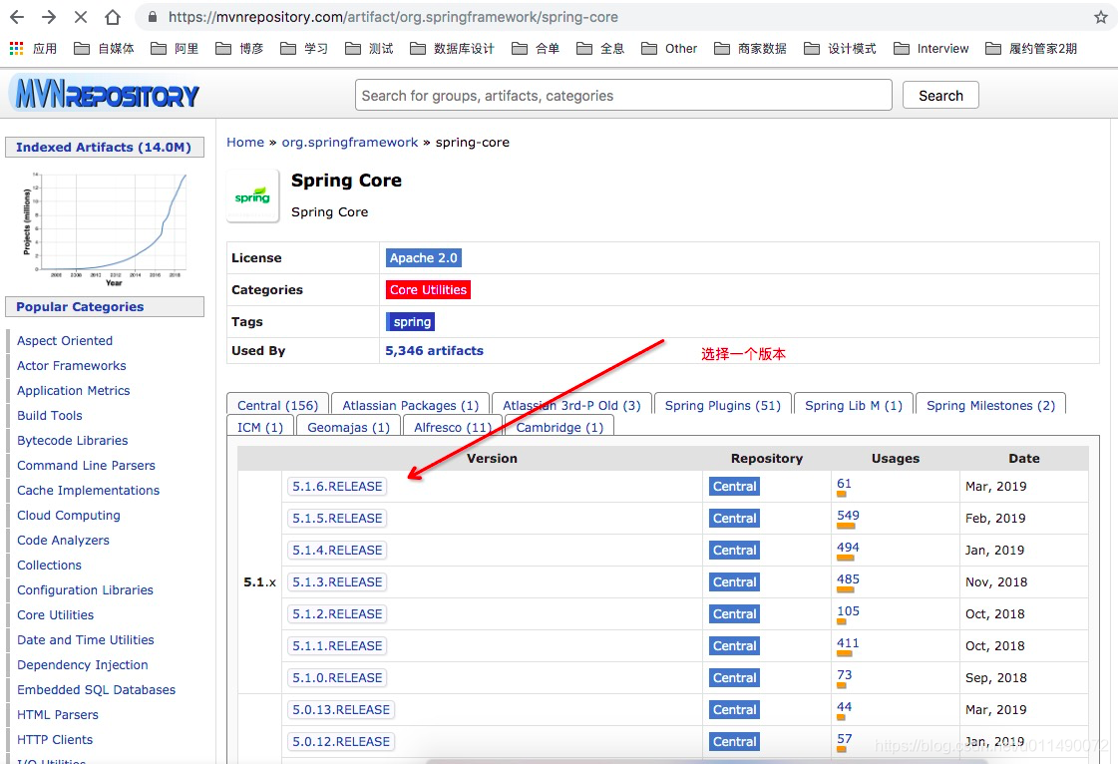The width and height of the screenshot is (1118, 764).
Task: Switch to Spring Lib M (1) tab
Action: tap(854, 405)
